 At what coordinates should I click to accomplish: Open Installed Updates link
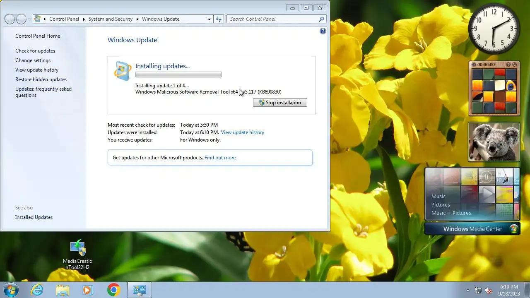(34, 217)
